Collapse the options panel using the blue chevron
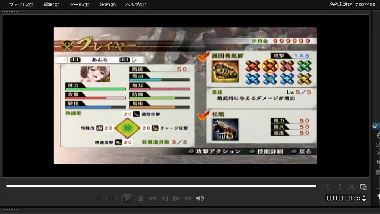The image size is (380, 214). (x=375, y=127)
